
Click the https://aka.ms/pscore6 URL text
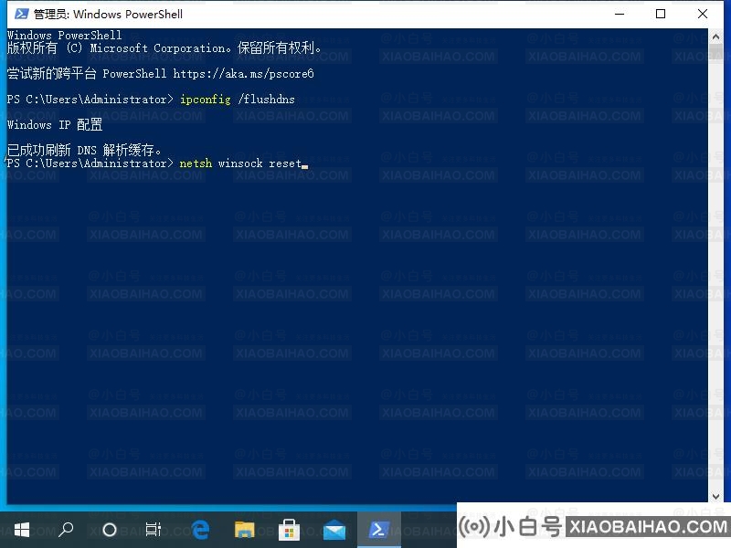click(243, 74)
